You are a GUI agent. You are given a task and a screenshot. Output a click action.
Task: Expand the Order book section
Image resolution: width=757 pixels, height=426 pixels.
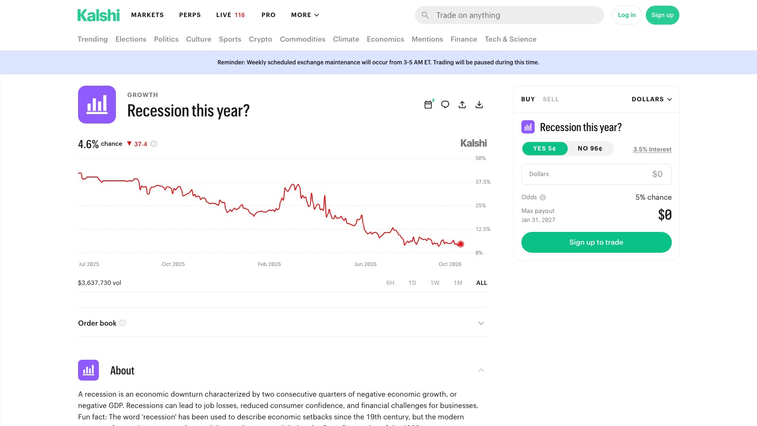tap(481, 323)
